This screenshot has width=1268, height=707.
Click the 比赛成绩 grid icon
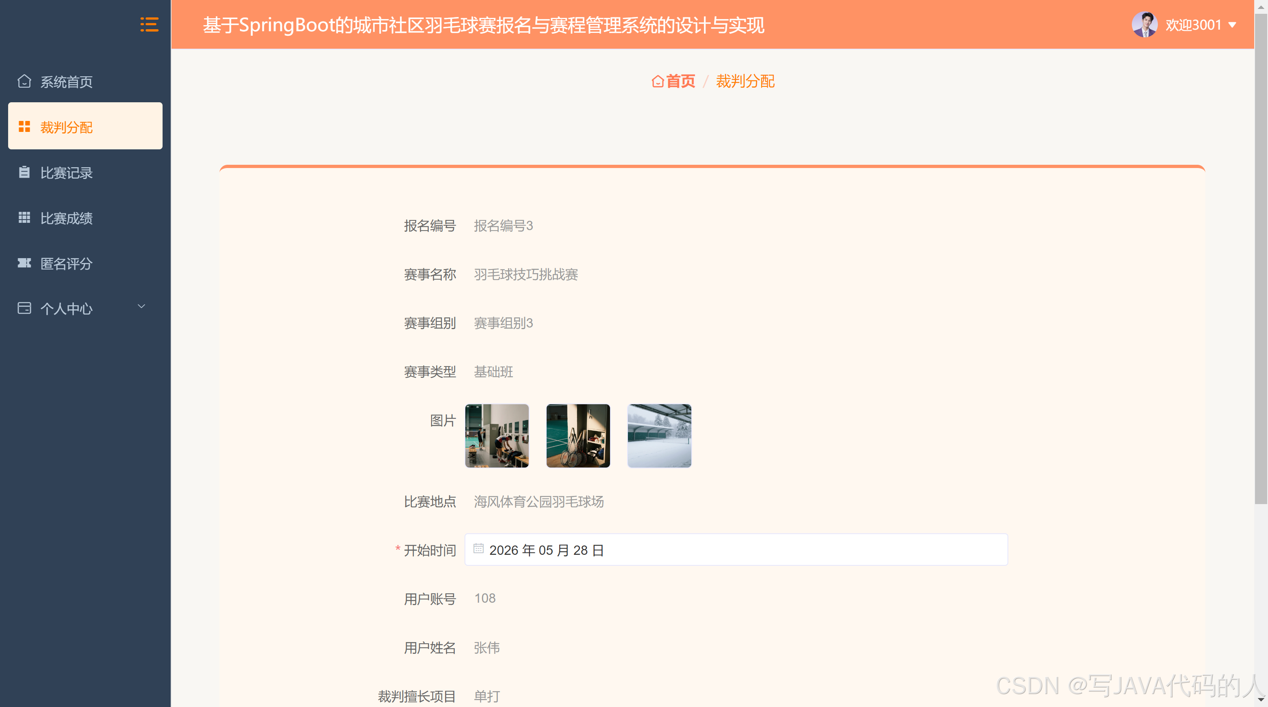point(24,217)
